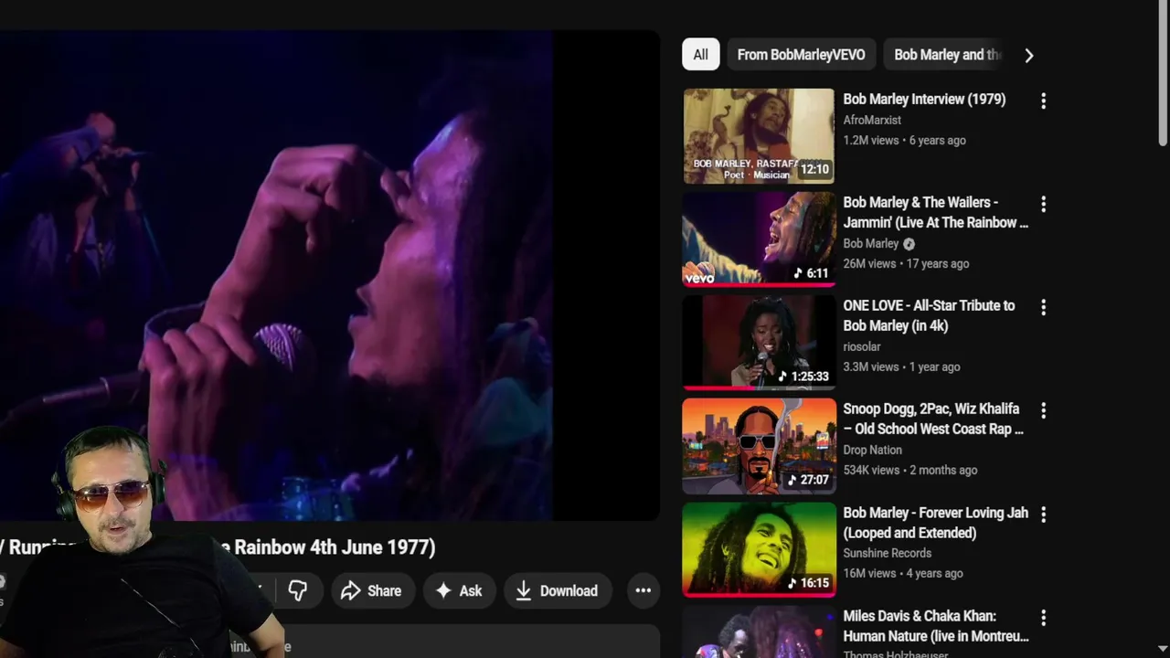Image resolution: width=1170 pixels, height=658 pixels.
Task: Open options for Miles Davis Human Nature video
Action: (1043, 618)
